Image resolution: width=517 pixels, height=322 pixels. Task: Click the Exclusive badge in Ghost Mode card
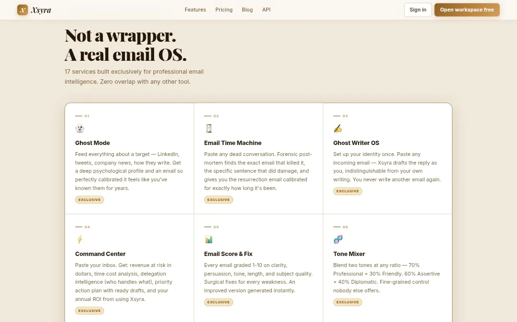pyautogui.click(x=90, y=200)
